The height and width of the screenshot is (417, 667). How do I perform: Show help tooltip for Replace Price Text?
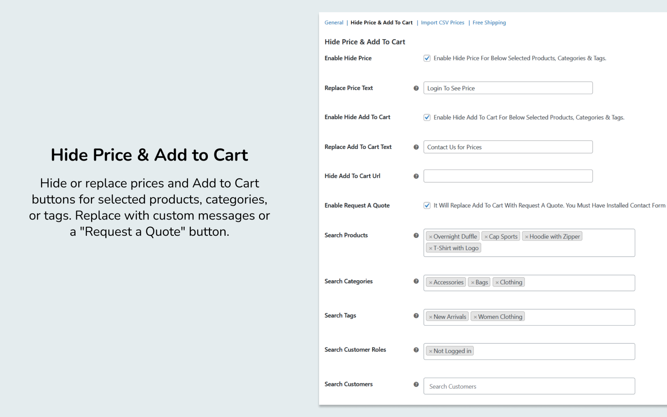pyautogui.click(x=416, y=88)
